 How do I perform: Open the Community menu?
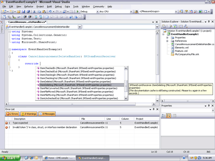pos(98,6)
